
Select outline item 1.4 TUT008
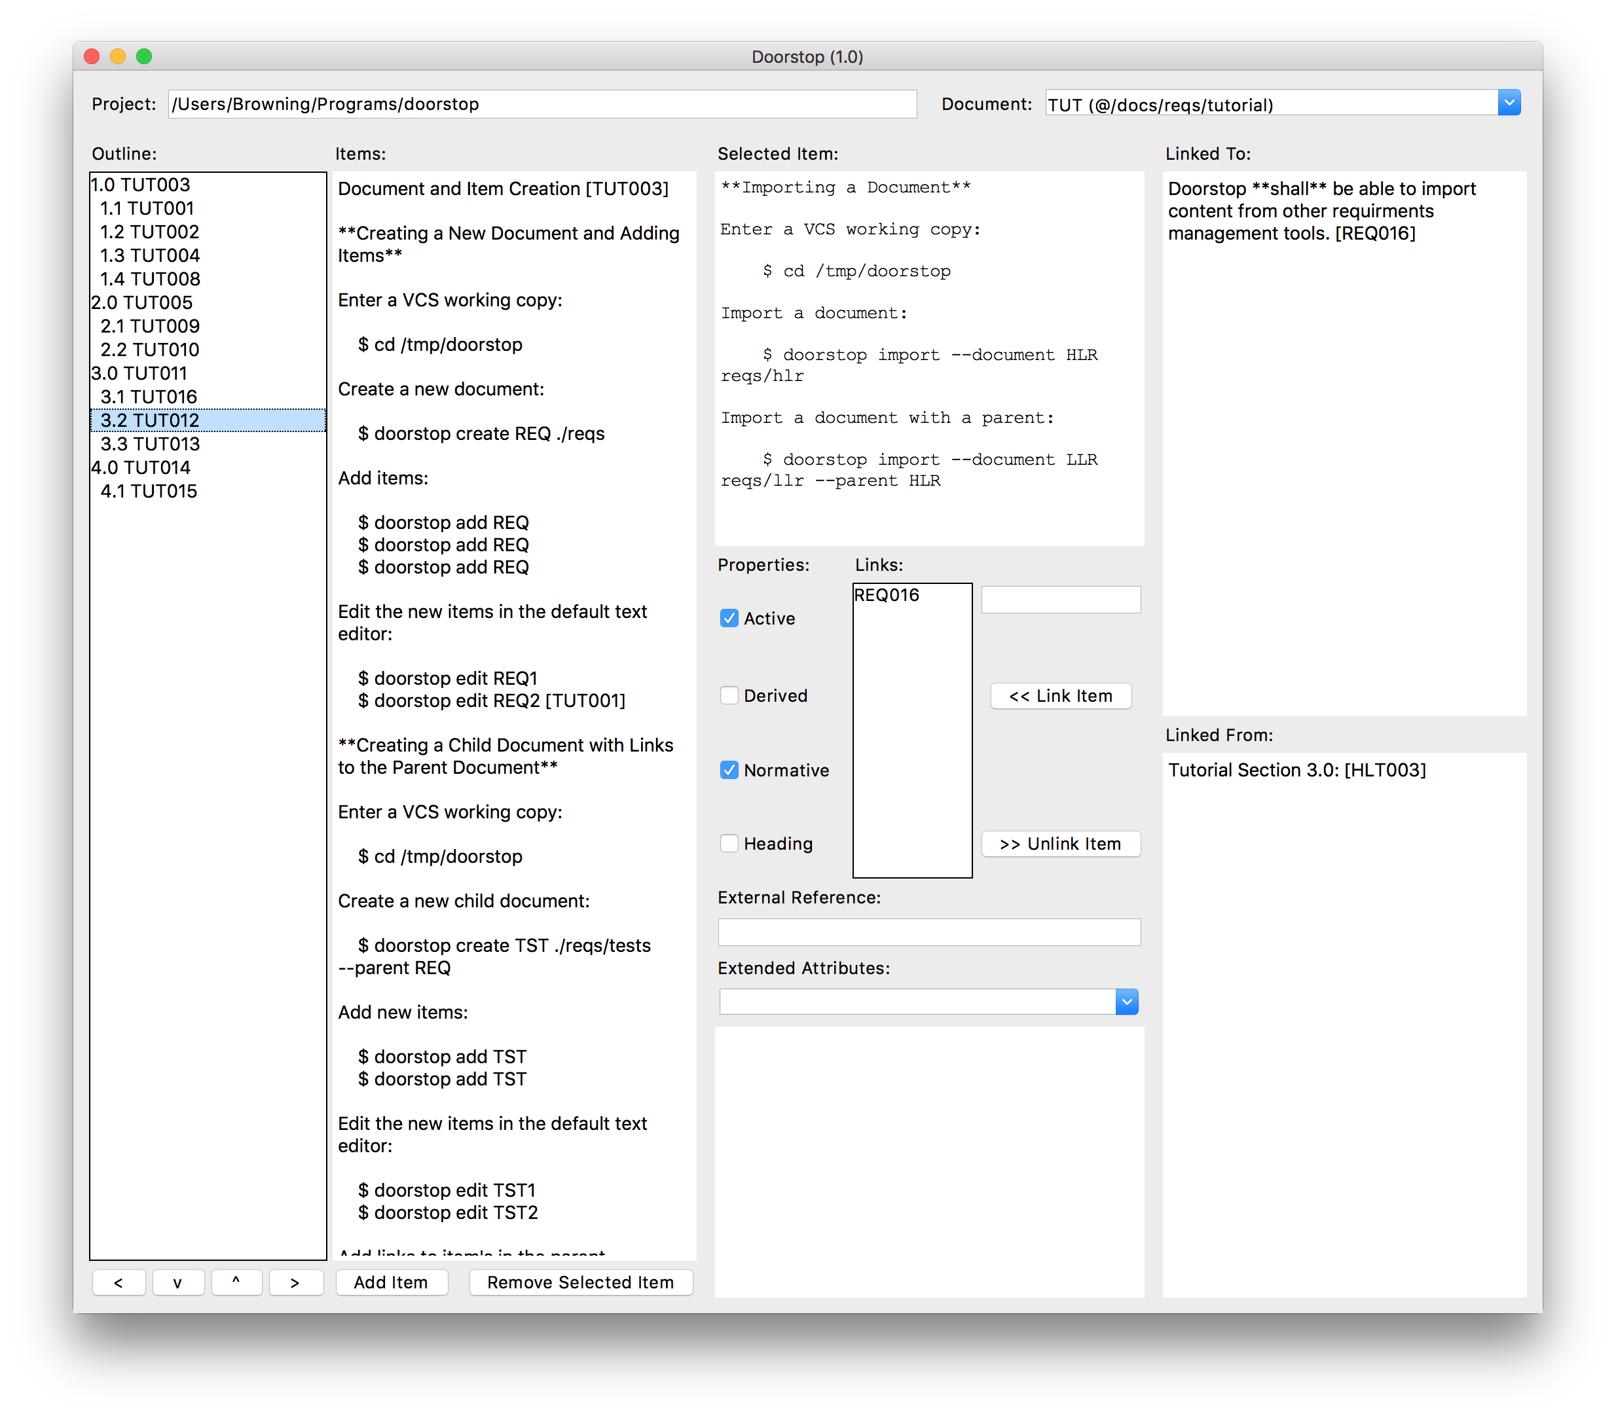[x=208, y=279]
